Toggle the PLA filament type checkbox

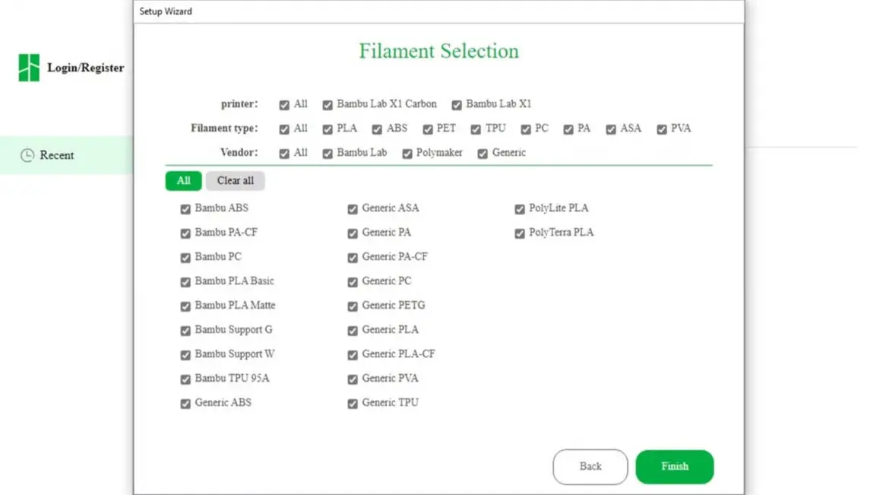pos(328,129)
